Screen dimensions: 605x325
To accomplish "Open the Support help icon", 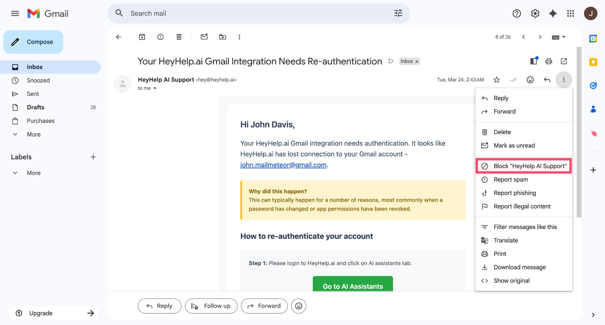I will coord(516,13).
